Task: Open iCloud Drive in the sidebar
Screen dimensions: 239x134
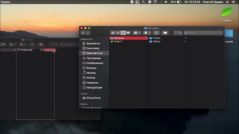Action: click(93, 98)
